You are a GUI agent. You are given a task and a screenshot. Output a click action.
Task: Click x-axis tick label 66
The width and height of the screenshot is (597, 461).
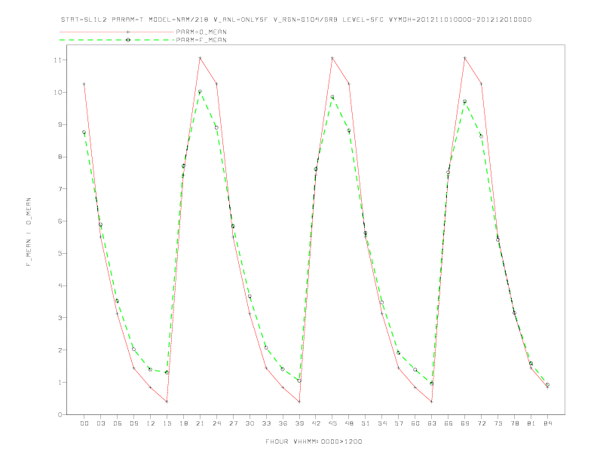(x=449, y=423)
